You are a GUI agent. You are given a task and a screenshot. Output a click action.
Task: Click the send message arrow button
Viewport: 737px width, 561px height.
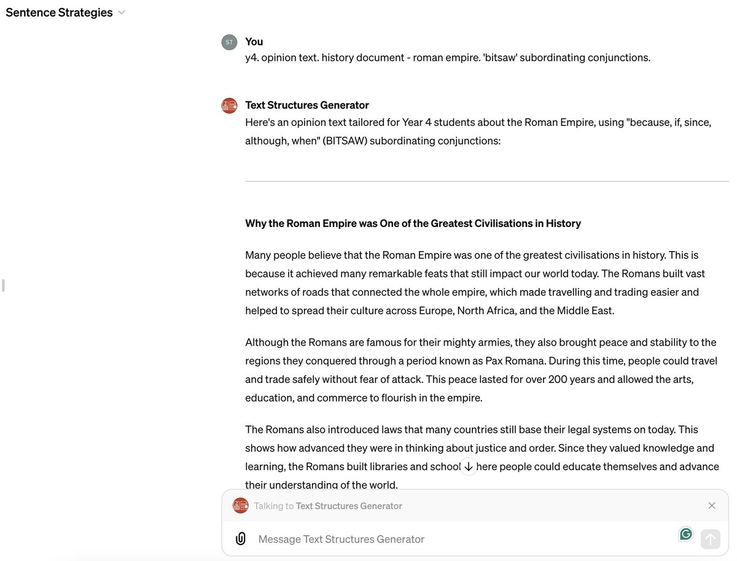(x=710, y=539)
